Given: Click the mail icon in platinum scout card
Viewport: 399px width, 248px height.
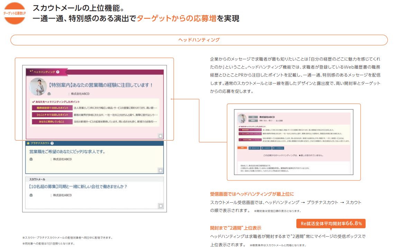Looking at the screenshot, I should [x=31, y=159].
